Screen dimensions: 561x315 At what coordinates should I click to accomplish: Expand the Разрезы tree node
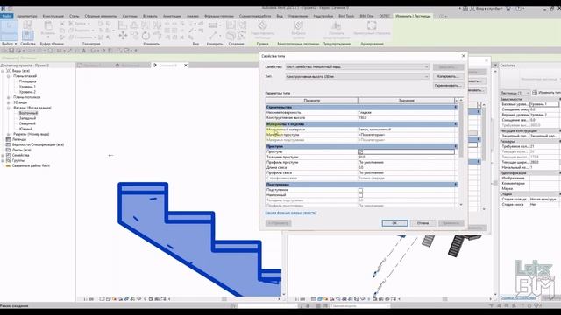tap(8, 134)
